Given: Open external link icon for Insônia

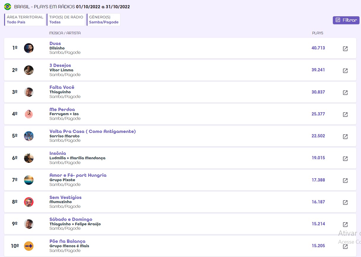Looking at the screenshot, I should tap(345, 159).
